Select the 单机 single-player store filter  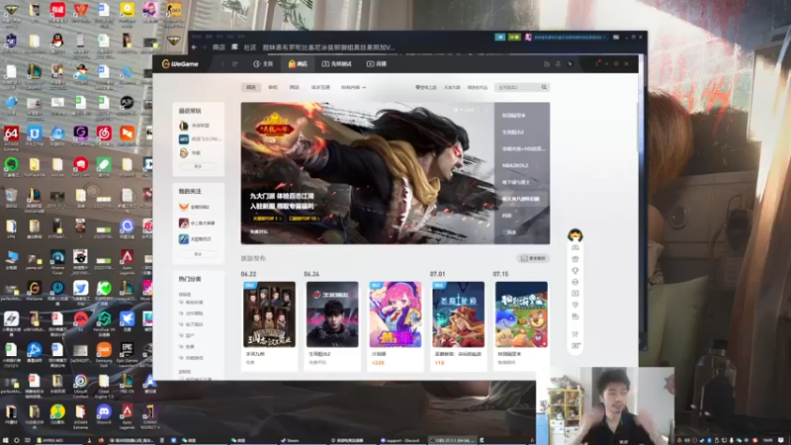[x=273, y=87]
